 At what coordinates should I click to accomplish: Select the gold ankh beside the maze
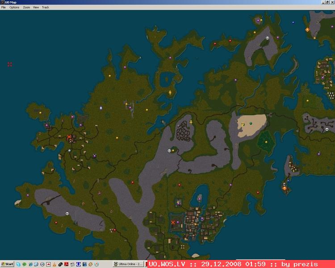(x=191, y=122)
